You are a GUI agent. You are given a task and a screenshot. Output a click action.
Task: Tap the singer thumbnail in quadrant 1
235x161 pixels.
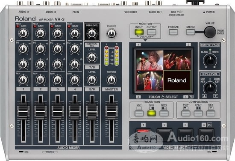pyautogui.click(x=150, y=60)
